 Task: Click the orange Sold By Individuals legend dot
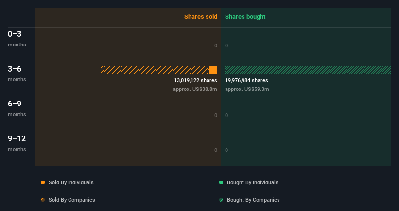pos(43,182)
